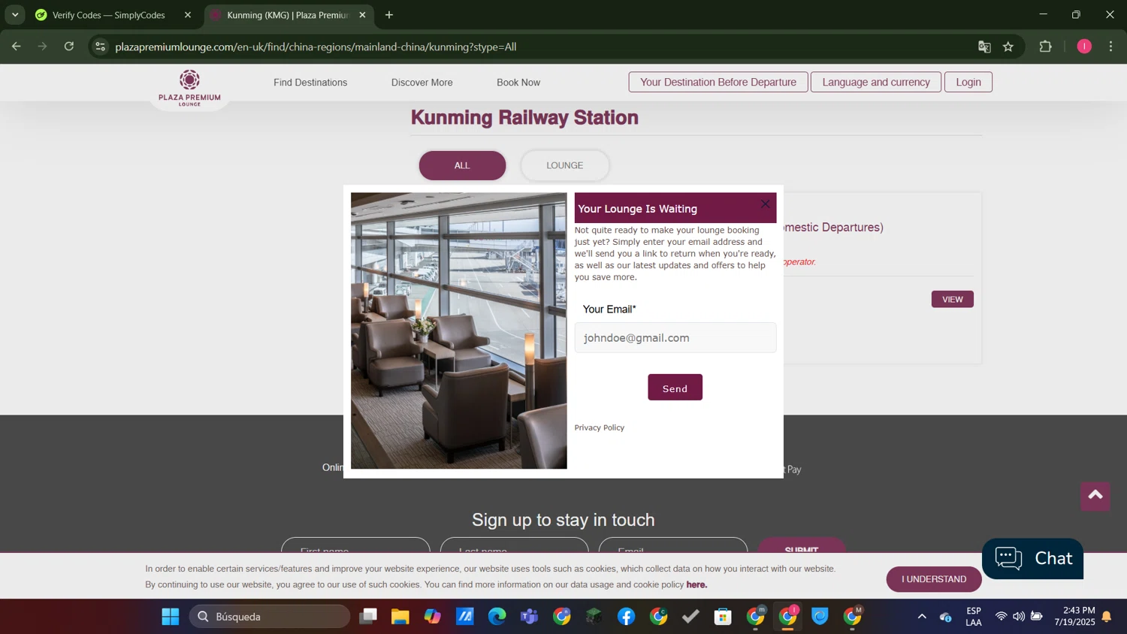Open a new browser tab
1127x634 pixels.
click(x=389, y=15)
